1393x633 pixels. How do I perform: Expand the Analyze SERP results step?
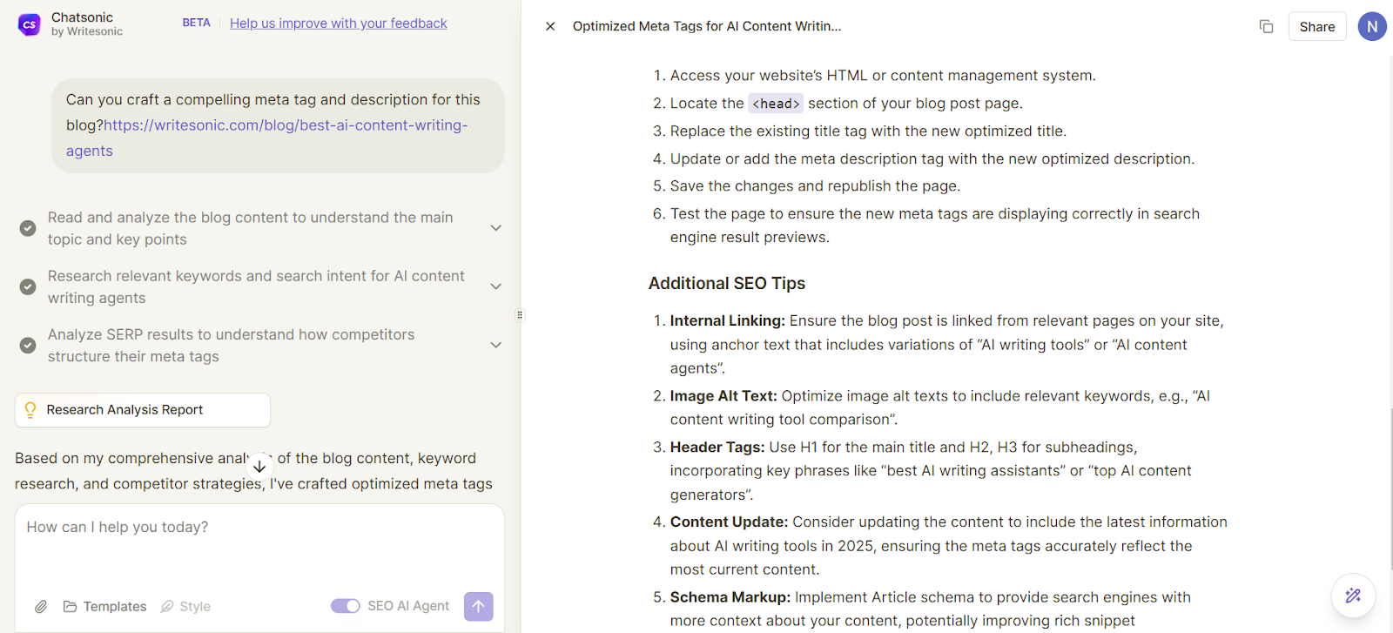point(495,346)
